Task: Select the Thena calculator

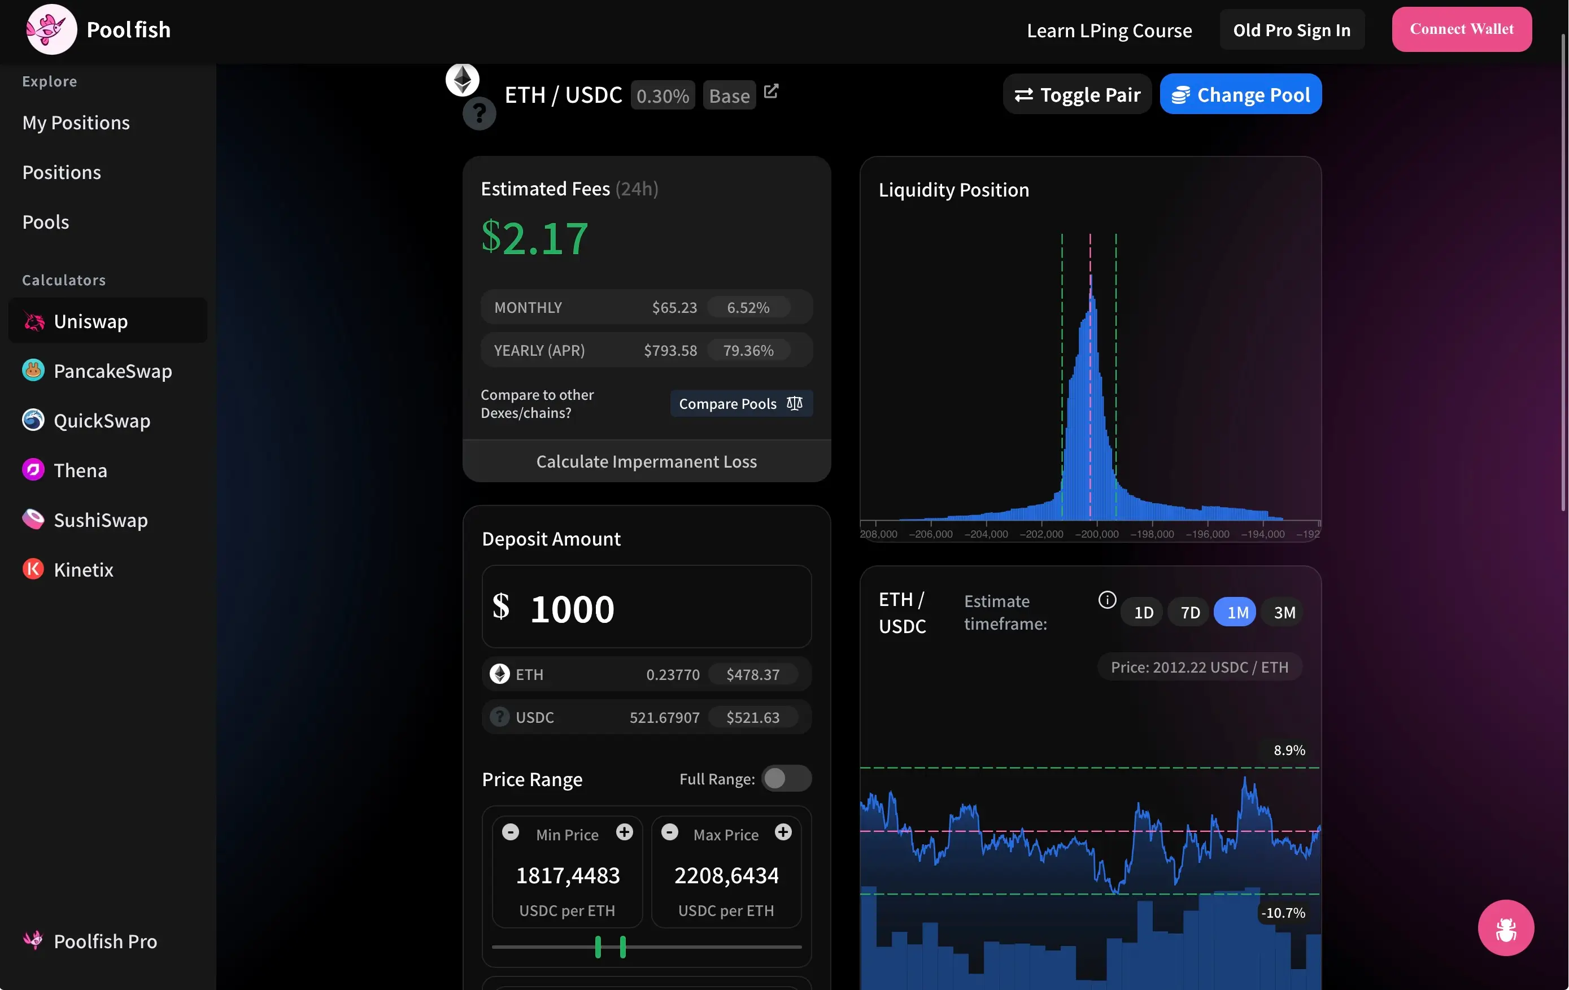Action: tap(80, 470)
